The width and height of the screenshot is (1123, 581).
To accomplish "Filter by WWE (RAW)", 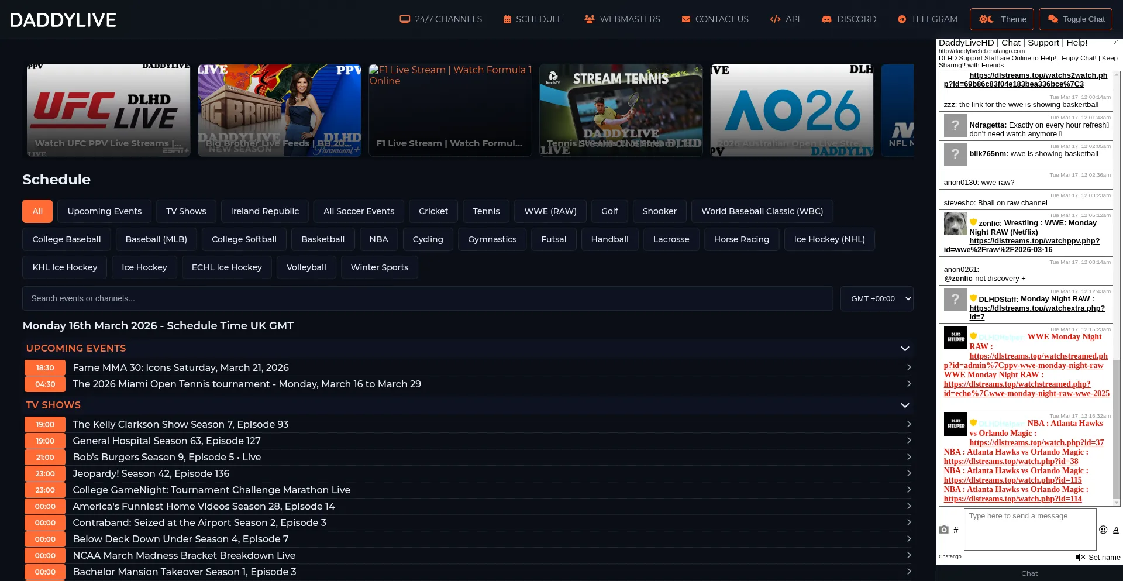I will (550, 211).
